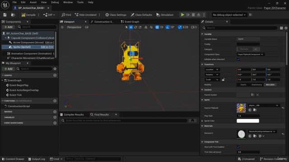The width and height of the screenshot is (289, 162).
Task: Click the Compile button
Action: (x=28, y=15)
